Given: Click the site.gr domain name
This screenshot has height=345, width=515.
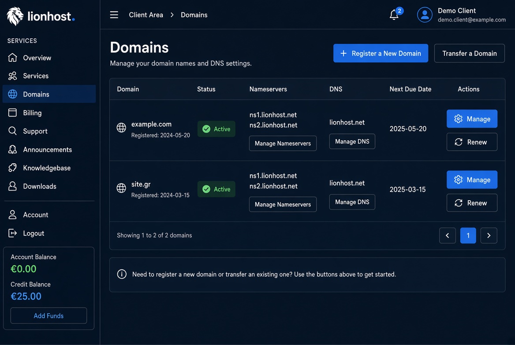Looking at the screenshot, I should (x=141, y=184).
